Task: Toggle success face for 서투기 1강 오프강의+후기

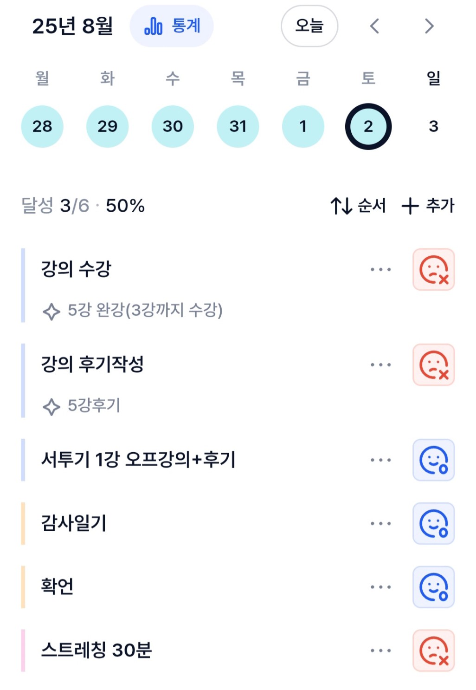Action: 434,460
